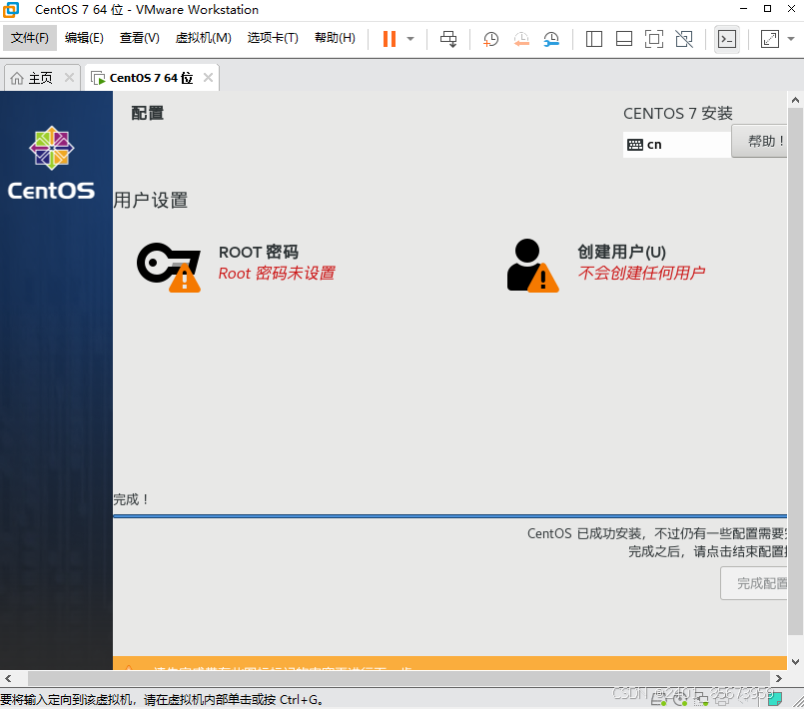This screenshot has height=709, width=804.
Task: Click the stretch guest display icon
Action: tap(770, 39)
